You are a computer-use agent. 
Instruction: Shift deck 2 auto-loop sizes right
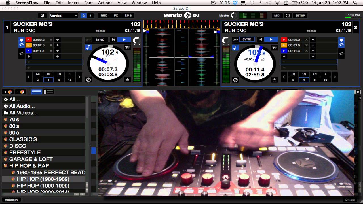335,77
